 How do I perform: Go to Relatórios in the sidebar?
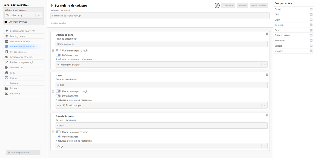tap(15, 93)
